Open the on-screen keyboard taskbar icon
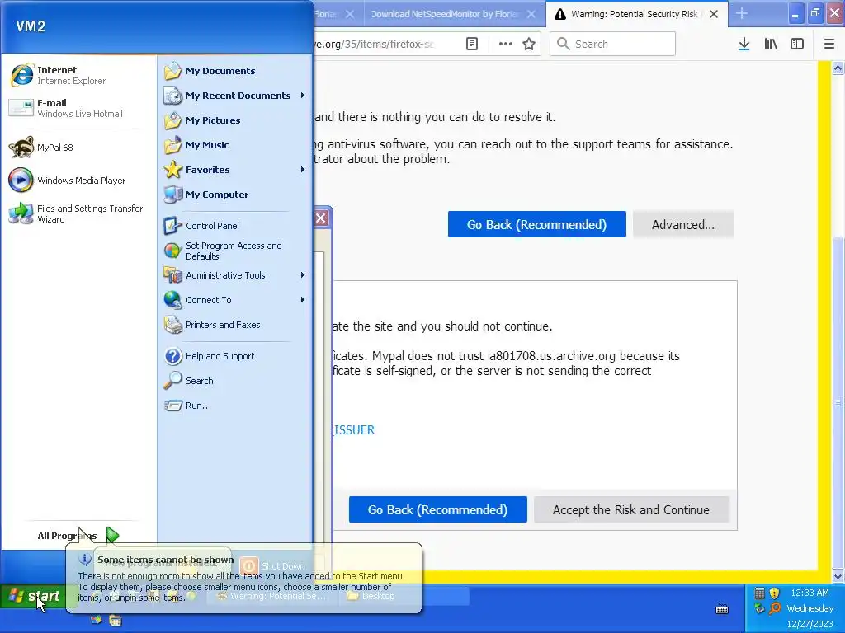 (722, 609)
